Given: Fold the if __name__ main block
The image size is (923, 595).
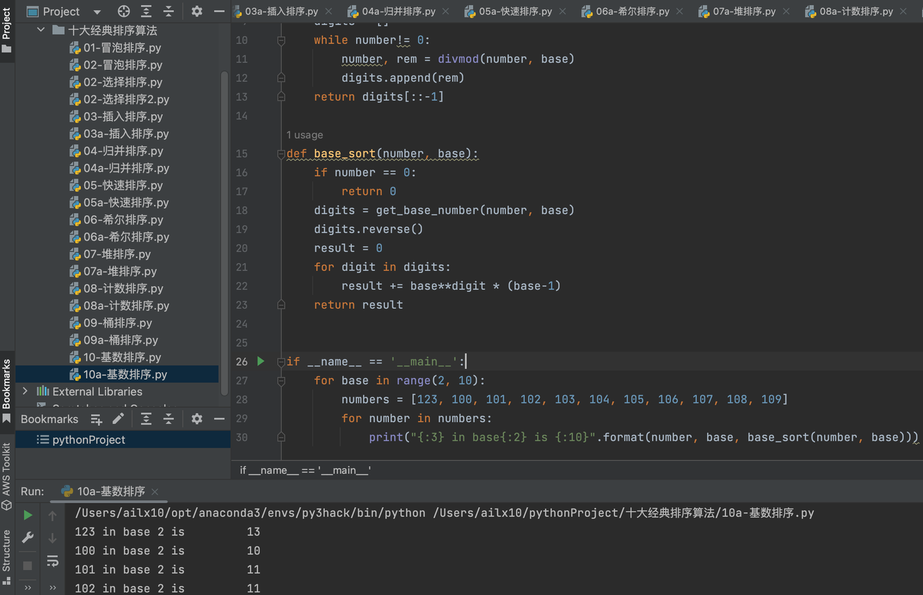Looking at the screenshot, I should (x=281, y=362).
